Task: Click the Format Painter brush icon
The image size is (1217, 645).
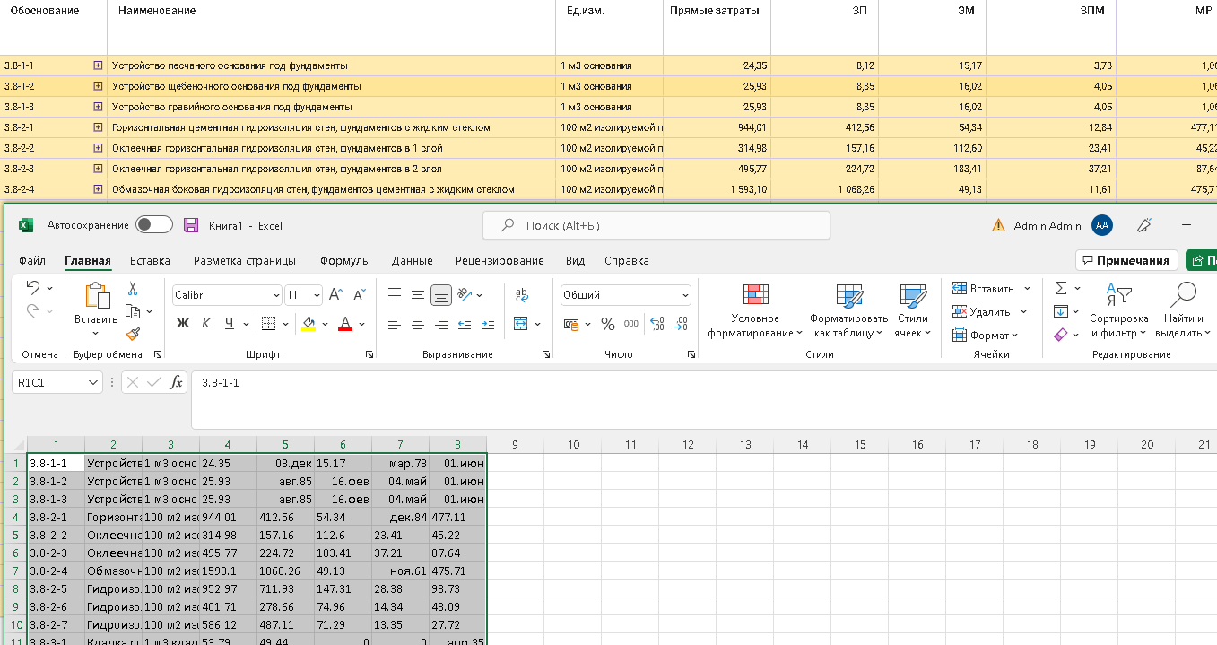Action: coord(133,334)
